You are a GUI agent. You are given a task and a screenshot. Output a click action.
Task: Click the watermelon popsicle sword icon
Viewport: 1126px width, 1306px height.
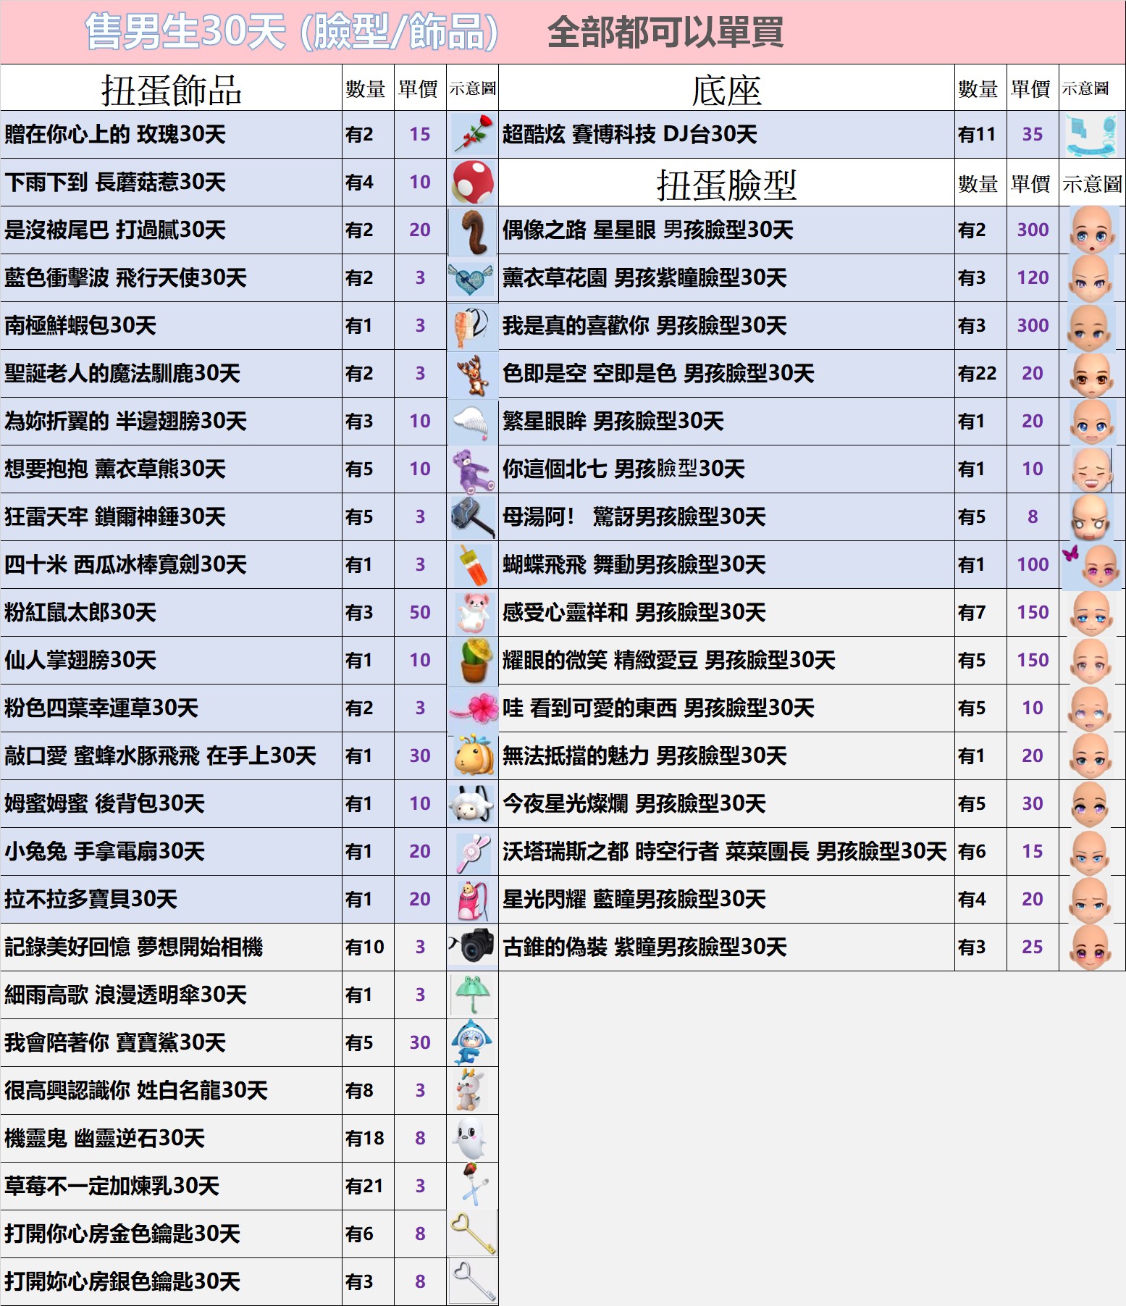click(472, 564)
